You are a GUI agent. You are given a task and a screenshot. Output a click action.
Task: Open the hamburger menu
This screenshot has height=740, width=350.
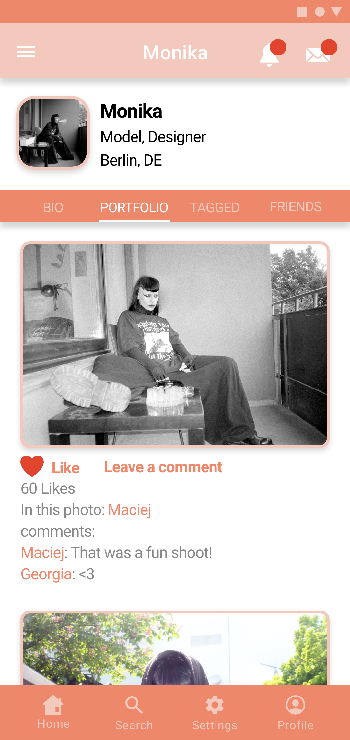click(x=26, y=52)
